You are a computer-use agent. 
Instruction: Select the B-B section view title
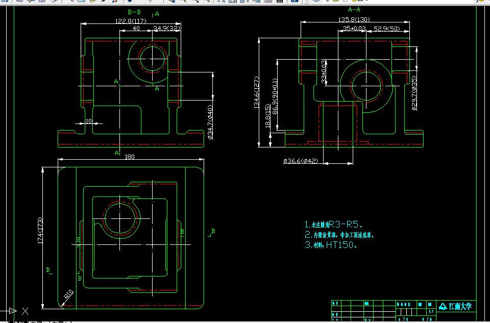(x=134, y=12)
